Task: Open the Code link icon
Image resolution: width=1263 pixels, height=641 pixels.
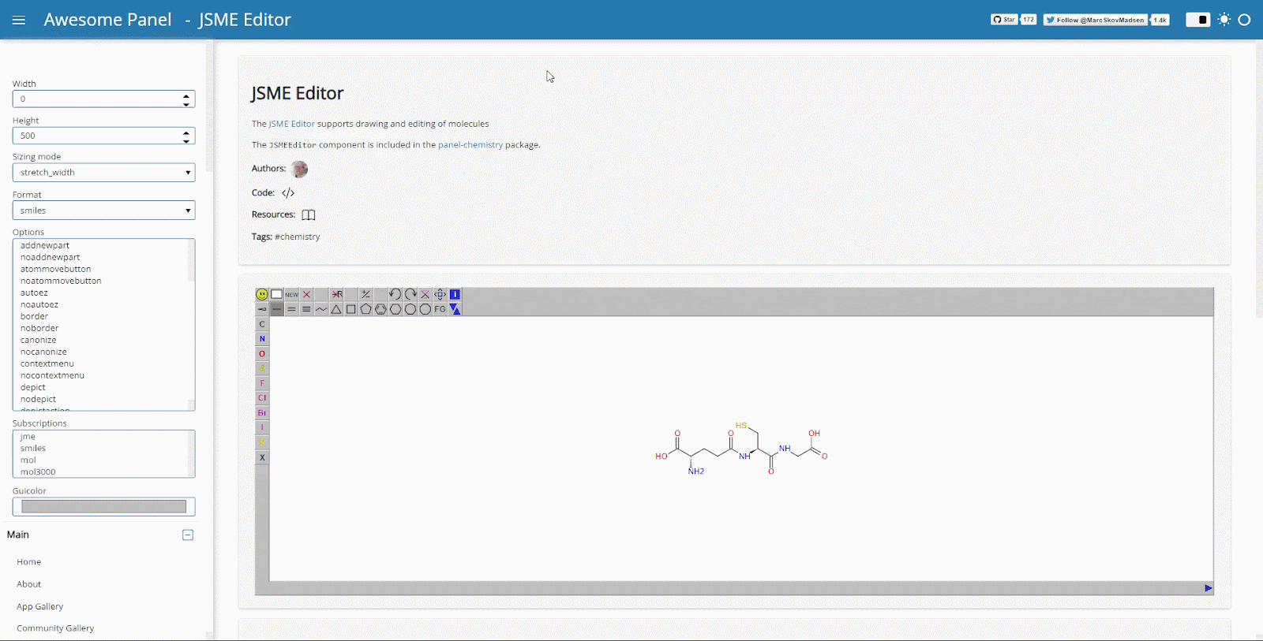Action: pos(288,192)
